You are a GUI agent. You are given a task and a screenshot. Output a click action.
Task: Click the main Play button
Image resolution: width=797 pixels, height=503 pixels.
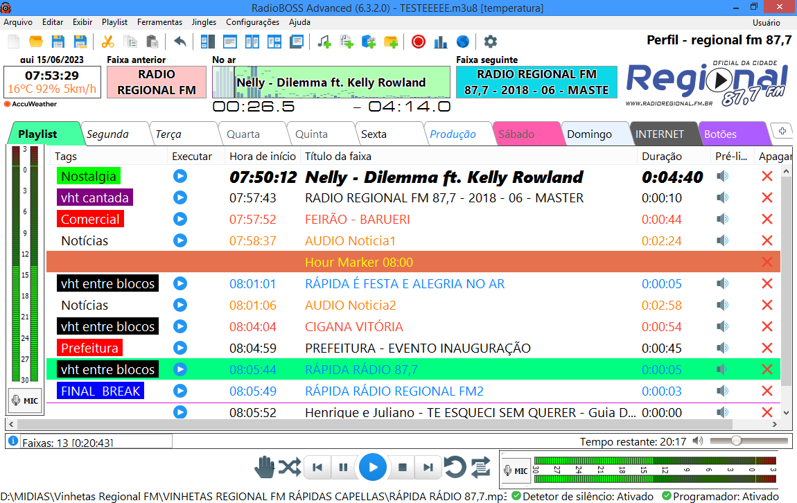click(373, 467)
